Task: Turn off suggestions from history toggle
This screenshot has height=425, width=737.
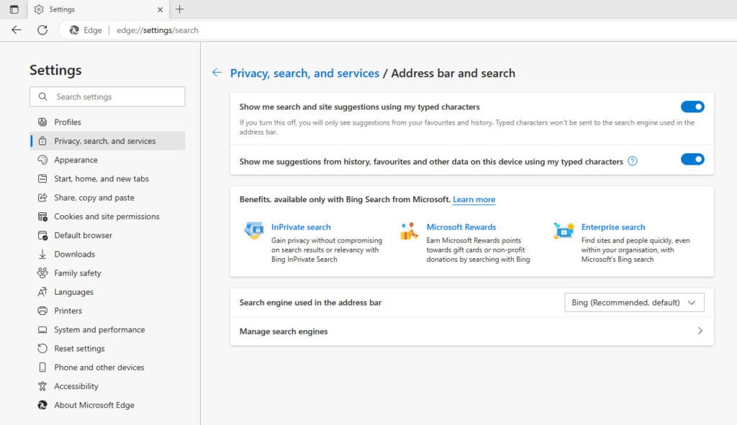Action: tap(692, 160)
